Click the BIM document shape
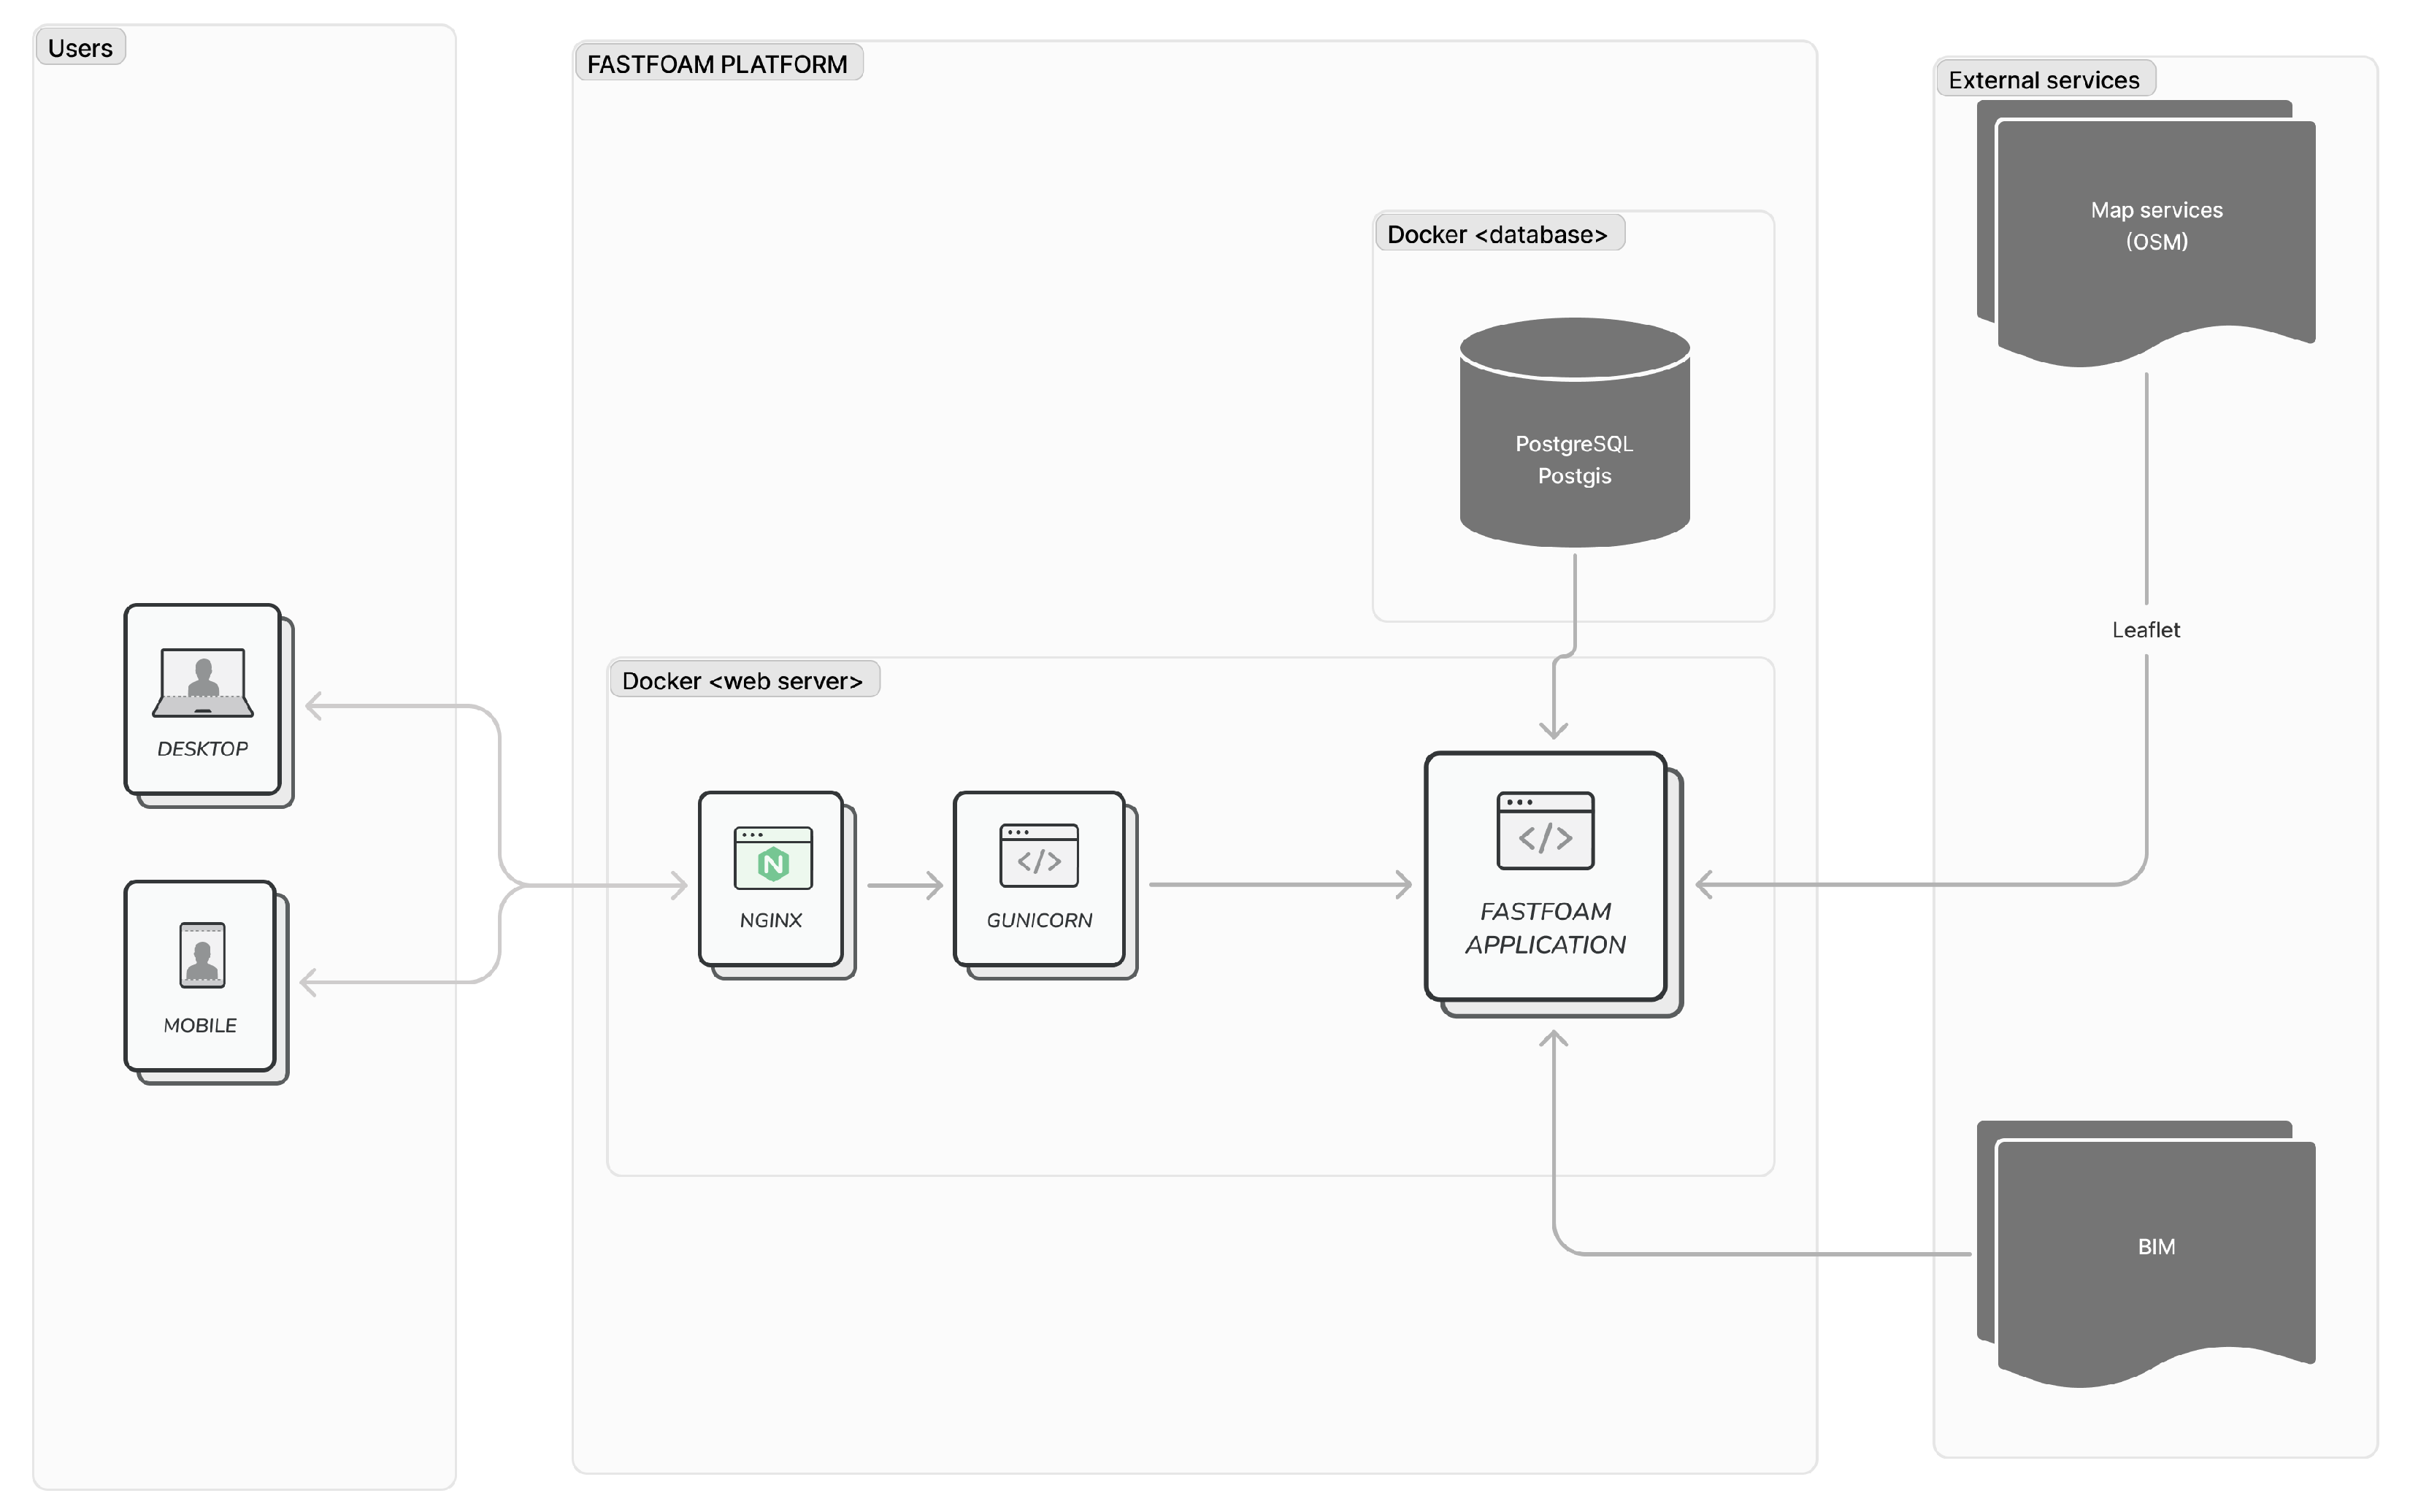 click(x=2146, y=1253)
